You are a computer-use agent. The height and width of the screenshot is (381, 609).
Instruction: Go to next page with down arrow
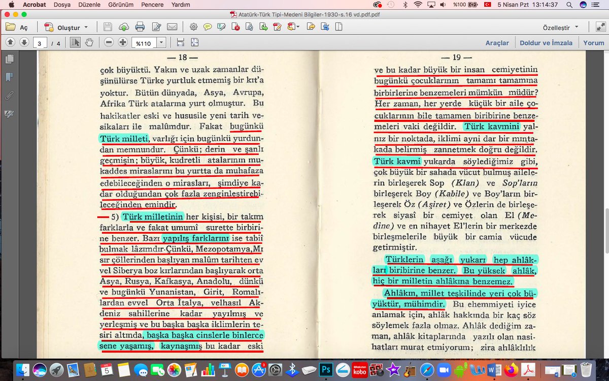24,43
